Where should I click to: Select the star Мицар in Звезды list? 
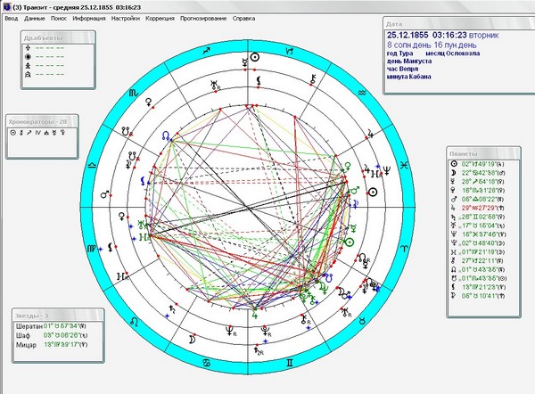click(26, 345)
